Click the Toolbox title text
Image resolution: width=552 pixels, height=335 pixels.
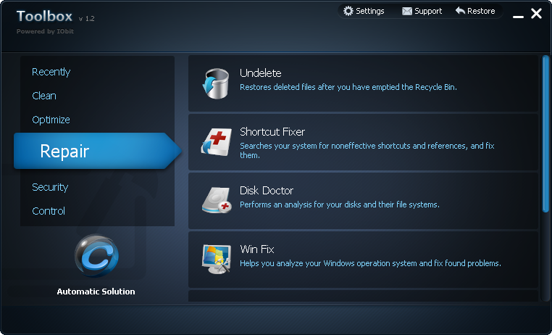[x=44, y=16]
